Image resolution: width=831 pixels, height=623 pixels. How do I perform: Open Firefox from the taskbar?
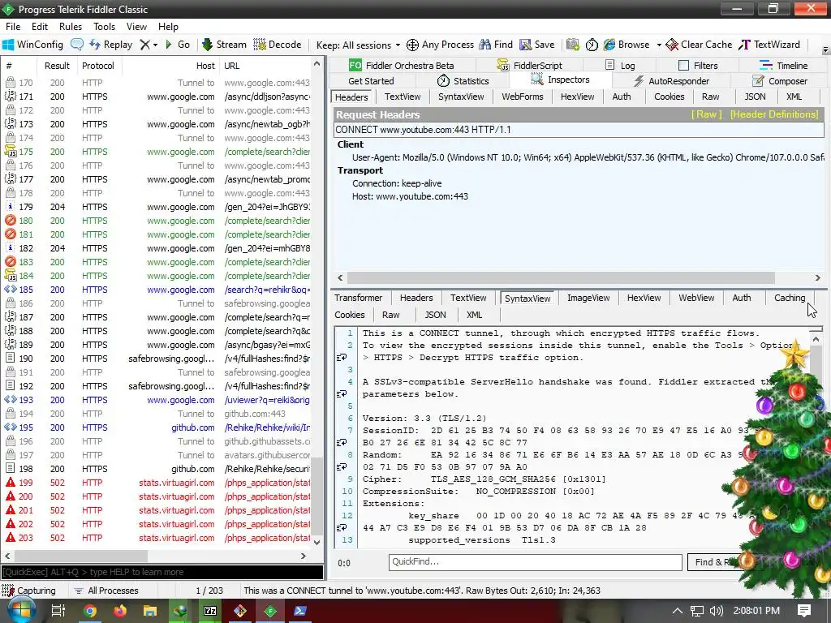point(120,611)
